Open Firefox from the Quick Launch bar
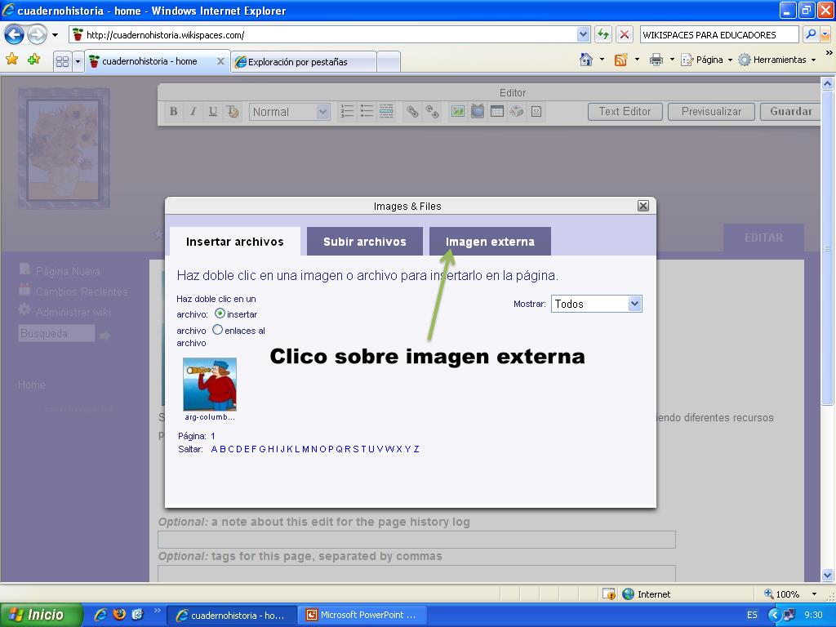The image size is (836, 627). pos(119,614)
